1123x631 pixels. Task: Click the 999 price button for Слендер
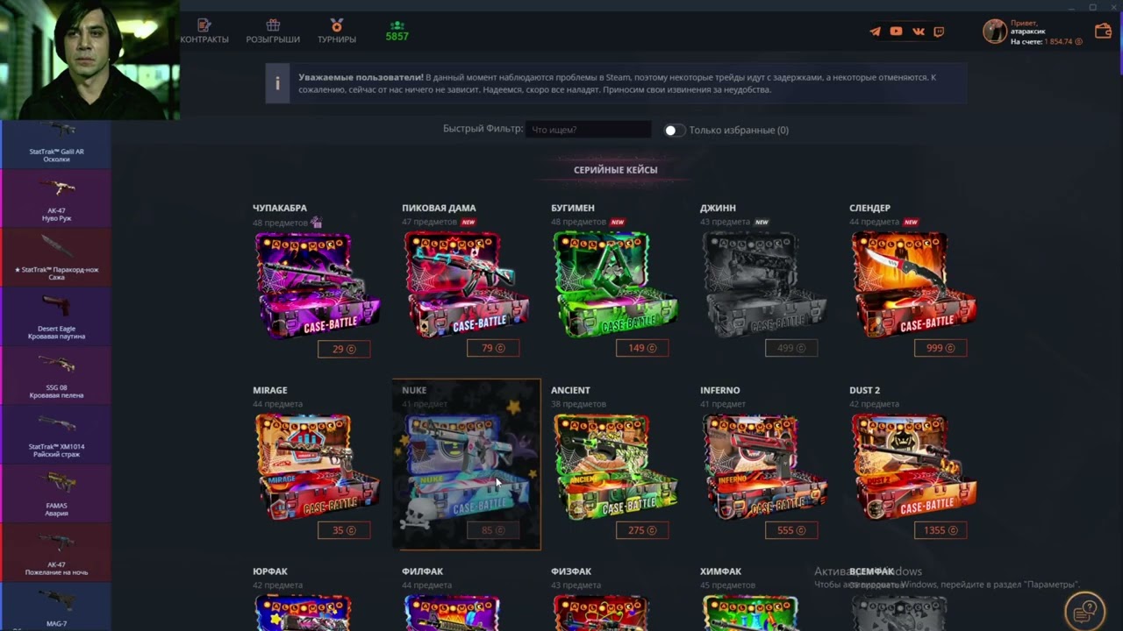pos(941,349)
